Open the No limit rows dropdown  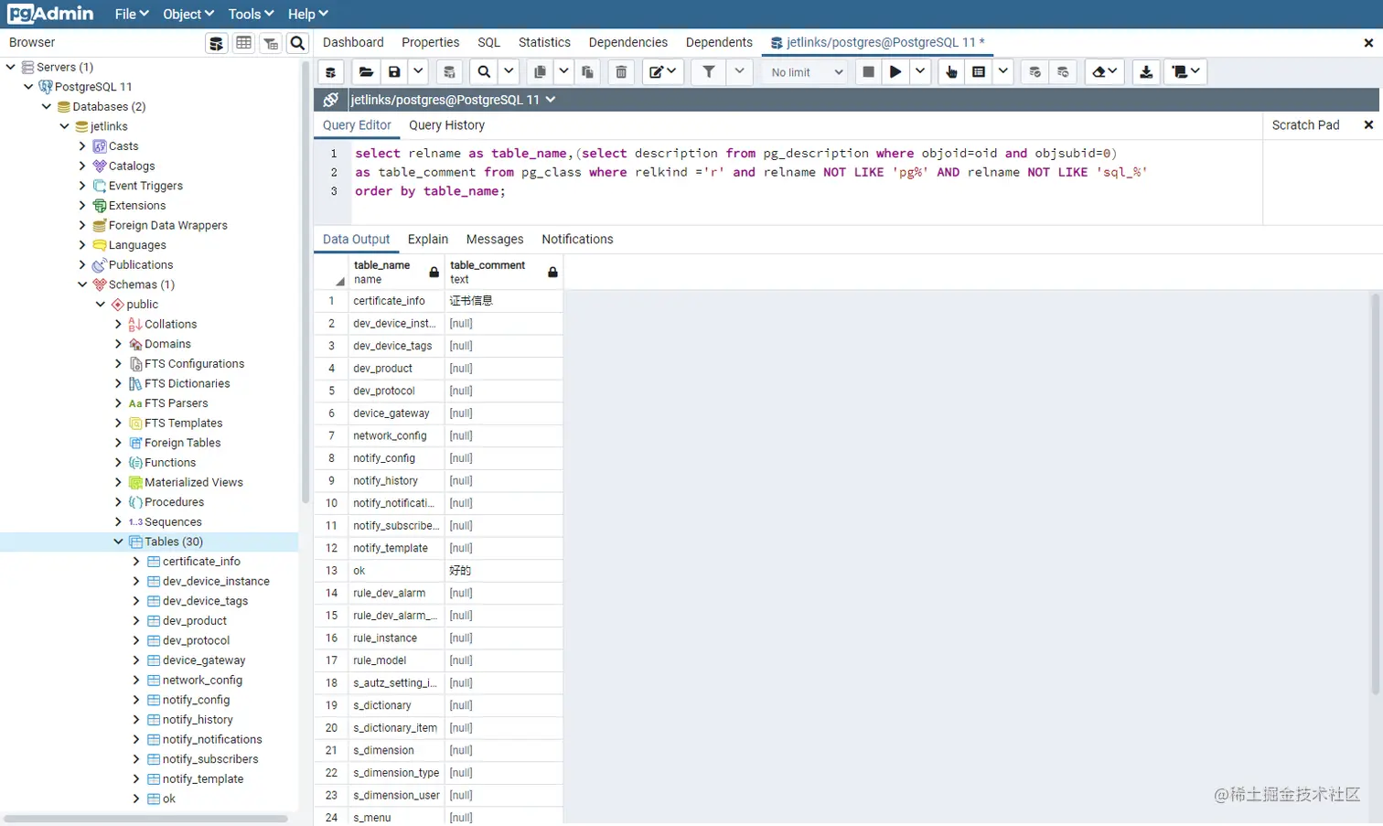pyautogui.click(x=806, y=72)
